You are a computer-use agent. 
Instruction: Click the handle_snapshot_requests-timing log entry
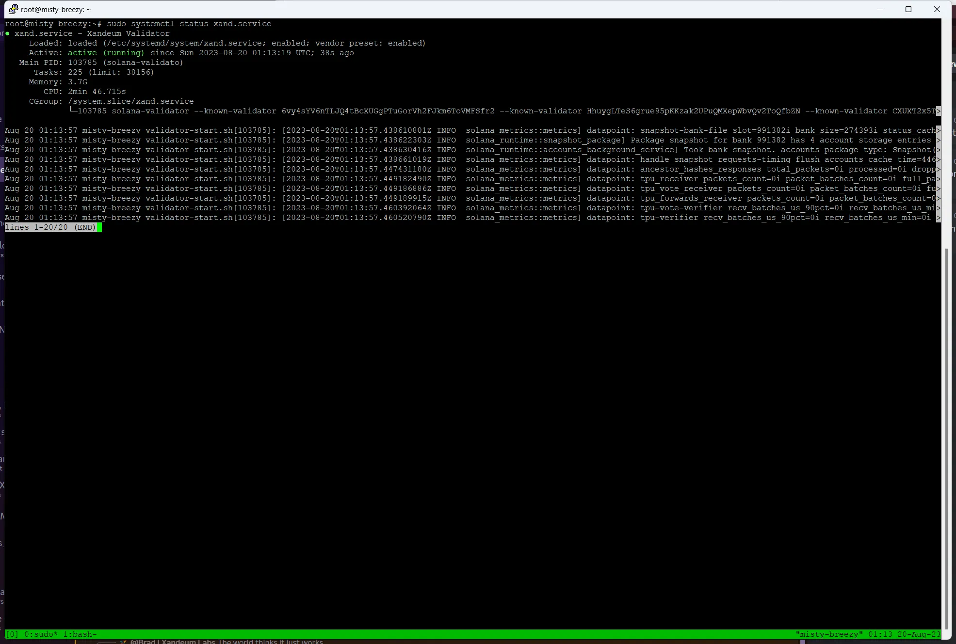470,159
